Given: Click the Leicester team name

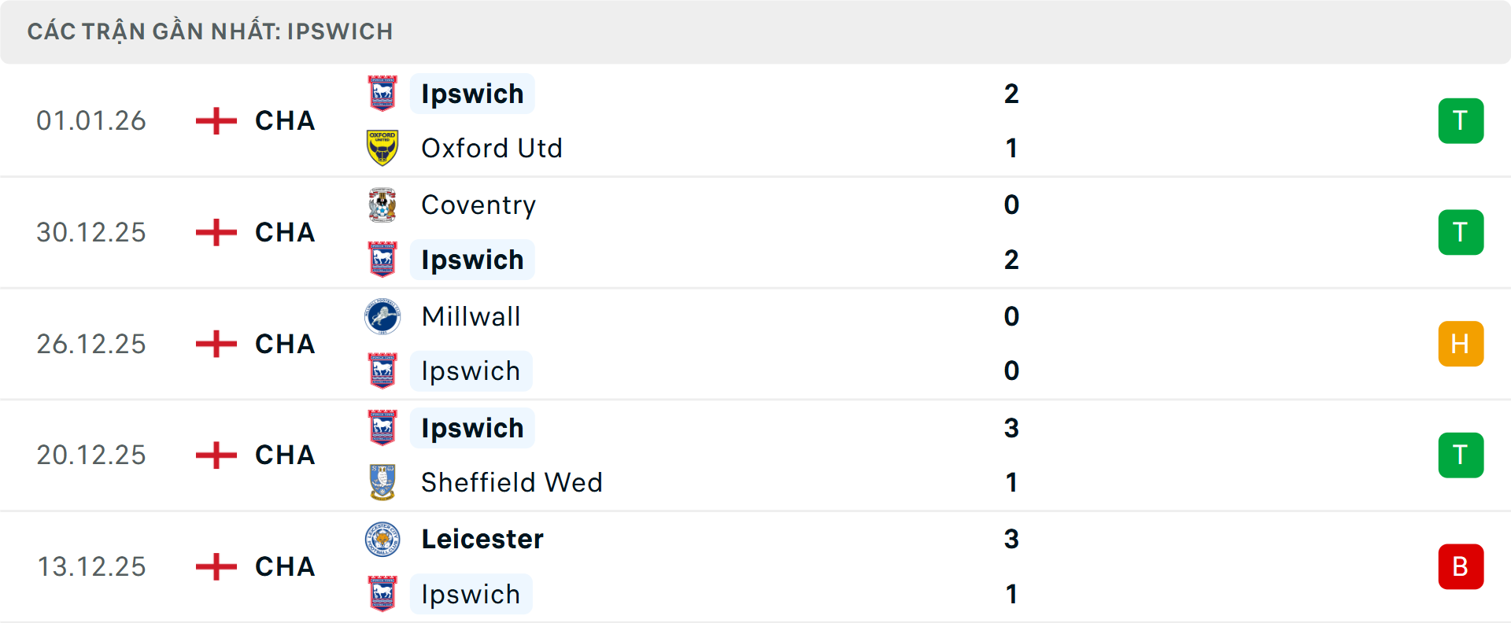Looking at the screenshot, I should (x=482, y=539).
